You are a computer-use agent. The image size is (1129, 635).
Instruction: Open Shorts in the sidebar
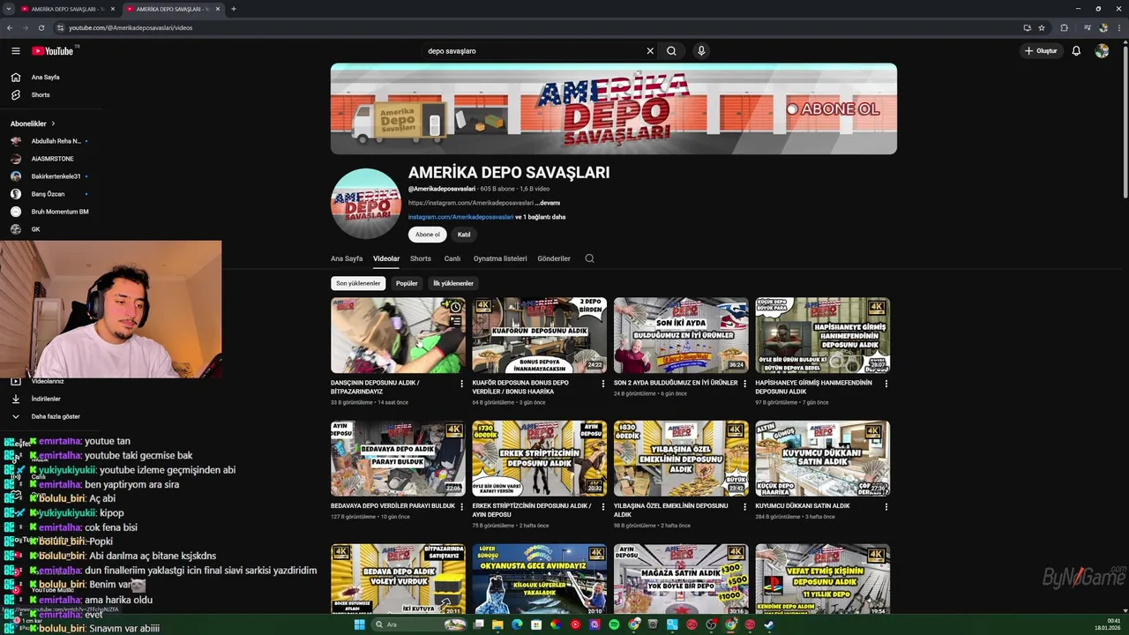[x=41, y=94]
